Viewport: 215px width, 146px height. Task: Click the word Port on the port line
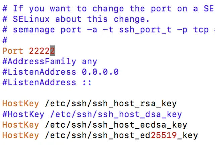click(x=13, y=51)
